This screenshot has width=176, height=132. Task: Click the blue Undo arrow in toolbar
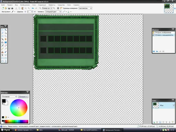click(33, 8)
